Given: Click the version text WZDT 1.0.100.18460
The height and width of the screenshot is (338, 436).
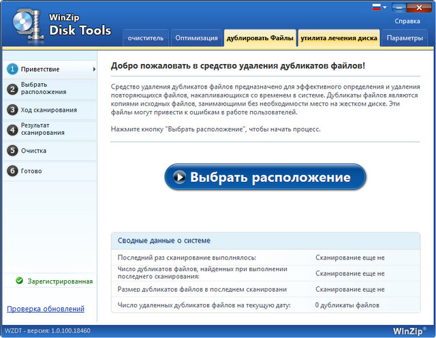Looking at the screenshot, I should (x=48, y=331).
